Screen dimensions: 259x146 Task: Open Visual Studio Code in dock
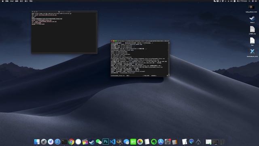(113, 142)
